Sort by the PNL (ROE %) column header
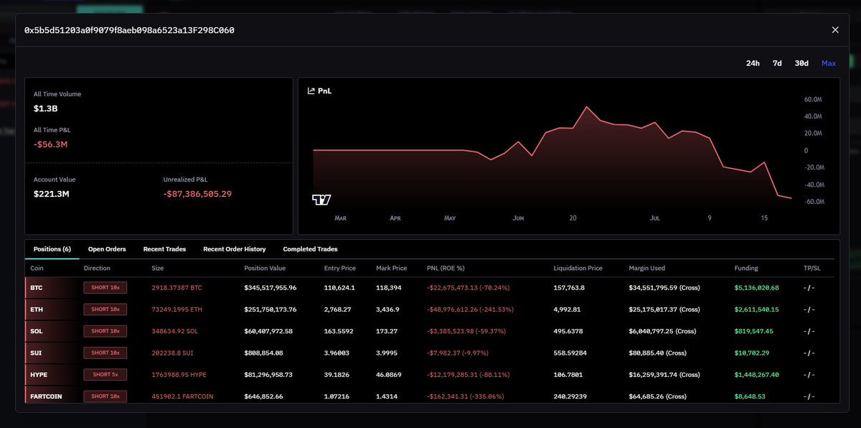861x428 pixels. 446,268
